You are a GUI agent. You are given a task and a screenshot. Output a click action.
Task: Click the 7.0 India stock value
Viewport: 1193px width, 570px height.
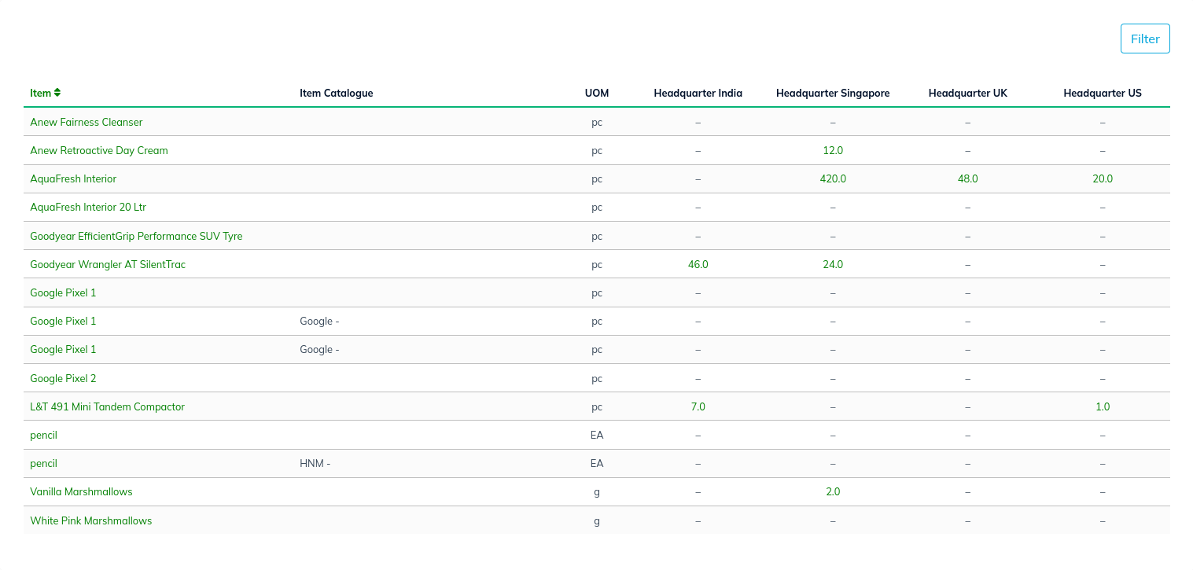point(698,406)
